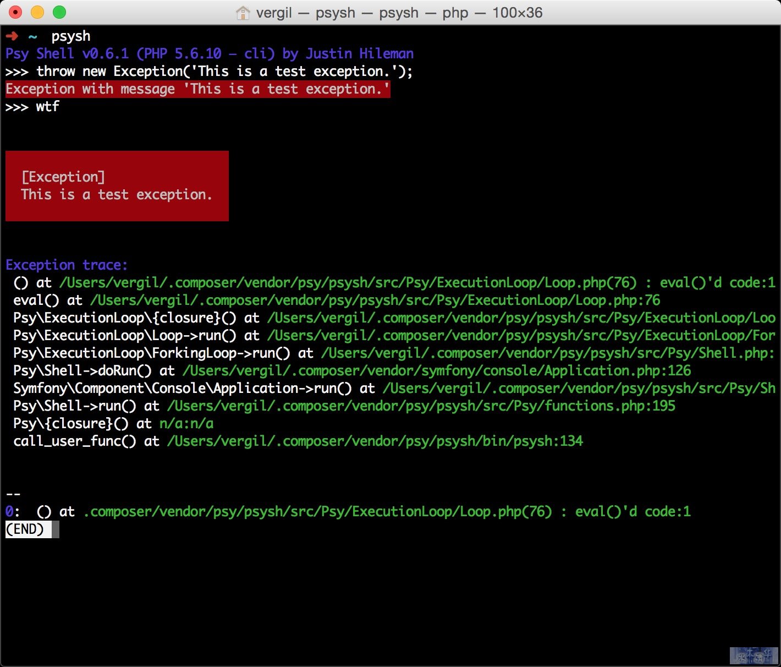Click the window title 'vergil — psysh — psysh — php — 100×36'
The width and height of the screenshot is (781, 667).
tap(399, 13)
